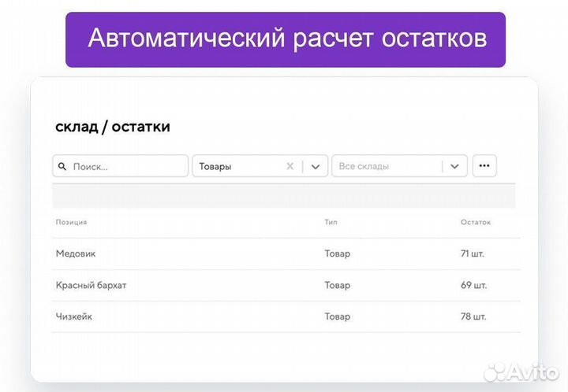568x392 pixels.
Task: Click Товар type in Чизкейк row
Action: tap(338, 316)
